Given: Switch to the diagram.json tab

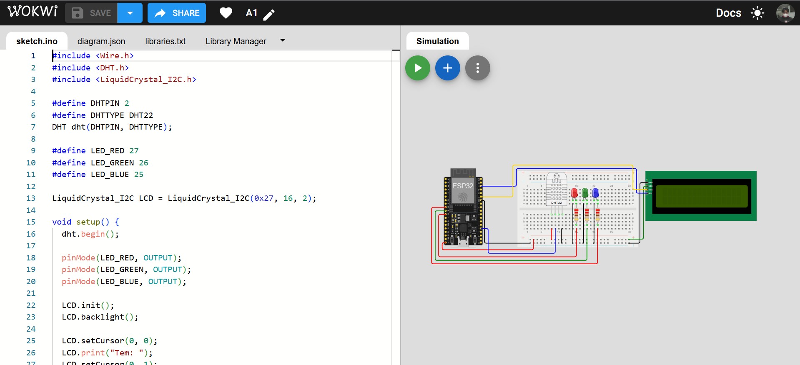Looking at the screenshot, I should point(101,41).
